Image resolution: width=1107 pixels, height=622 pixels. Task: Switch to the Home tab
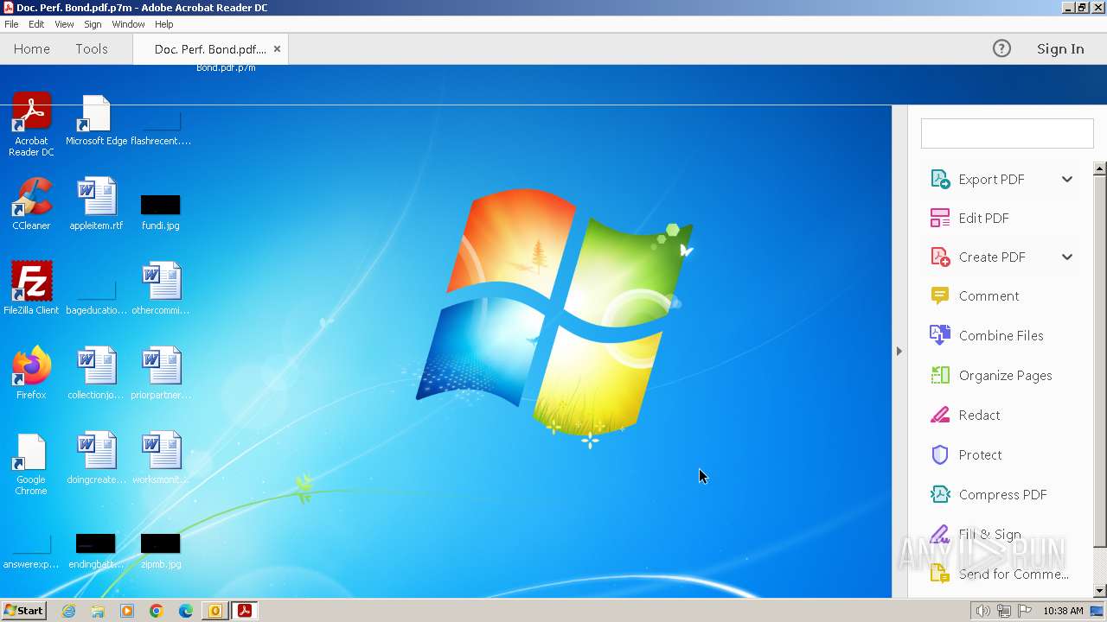tap(32, 48)
